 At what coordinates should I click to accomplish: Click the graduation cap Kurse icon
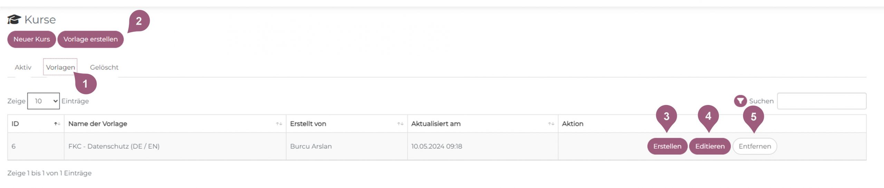pyautogui.click(x=14, y=19)
